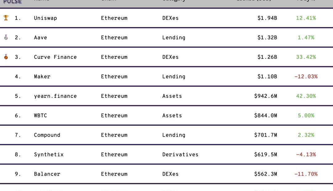Click Balancer's $562.3M locked value
The image size is (333, 191).
[x=266, y=174]
